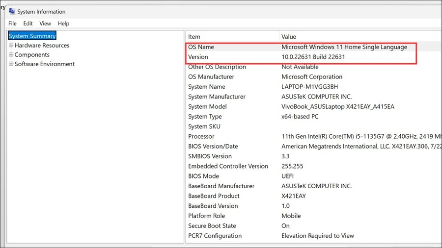Click the Mobile platform role value

(x=291, y=216)
